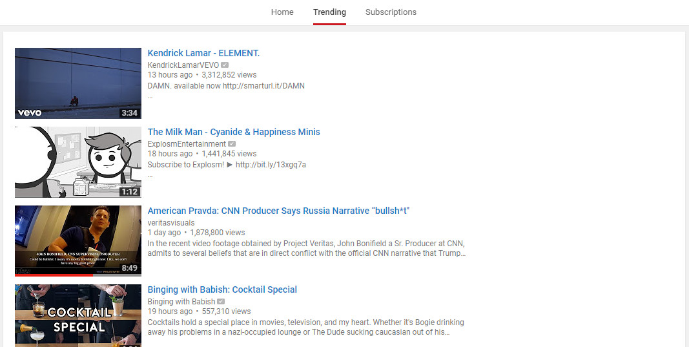Open The Milk Man Cyanide & Happiness title
This screenshot has width=689, height=347.
(234, 132)
